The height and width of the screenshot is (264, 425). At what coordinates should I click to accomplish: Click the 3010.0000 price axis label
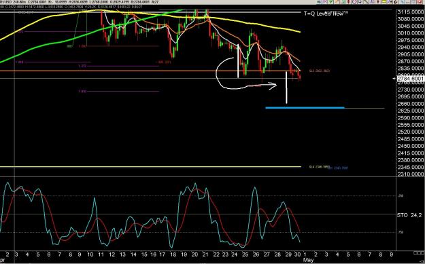point(410,33)
